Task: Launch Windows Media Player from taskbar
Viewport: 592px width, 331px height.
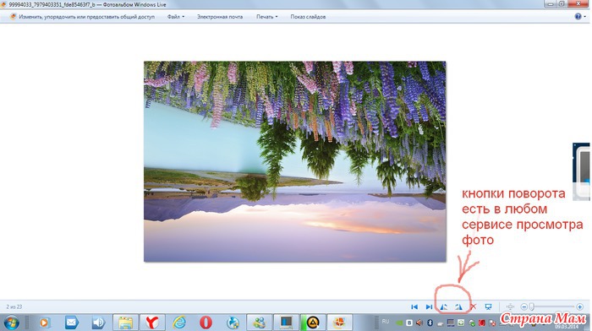Action: tap(44, 323)
